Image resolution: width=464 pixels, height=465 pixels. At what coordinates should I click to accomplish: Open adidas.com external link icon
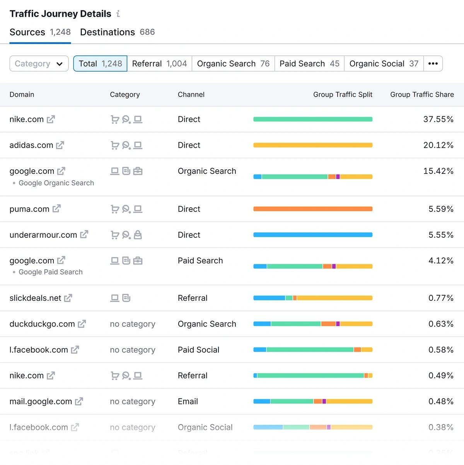[x=60, y=145]
